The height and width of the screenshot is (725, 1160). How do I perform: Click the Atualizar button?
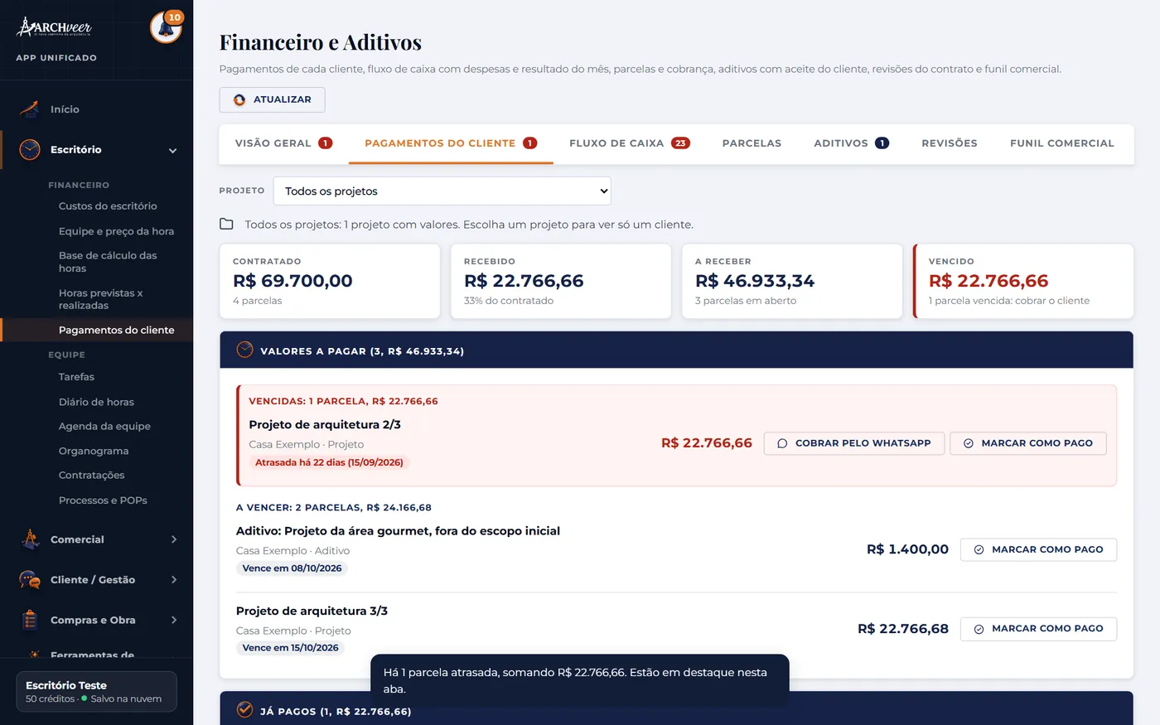tap(272, 99)
